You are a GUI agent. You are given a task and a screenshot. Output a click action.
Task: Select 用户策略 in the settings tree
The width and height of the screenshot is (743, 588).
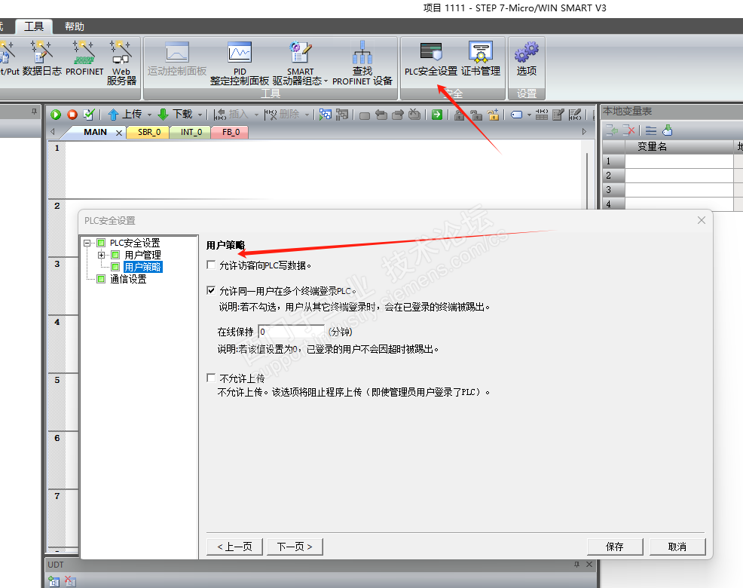click(x=142, y=267)
